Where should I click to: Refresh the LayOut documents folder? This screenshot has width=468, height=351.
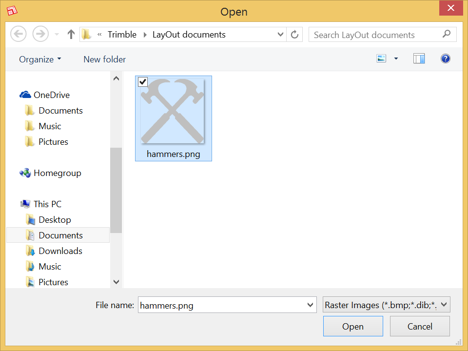click(x=294, y=34)
